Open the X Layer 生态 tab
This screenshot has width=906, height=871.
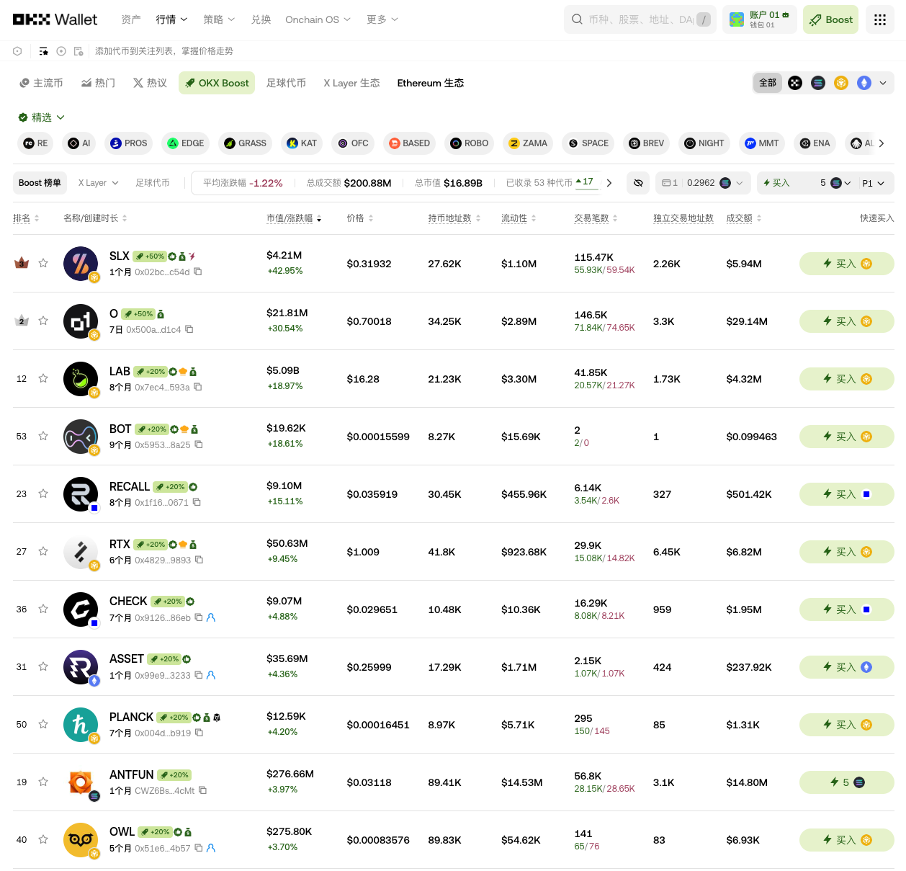click(x=351, y=83)
